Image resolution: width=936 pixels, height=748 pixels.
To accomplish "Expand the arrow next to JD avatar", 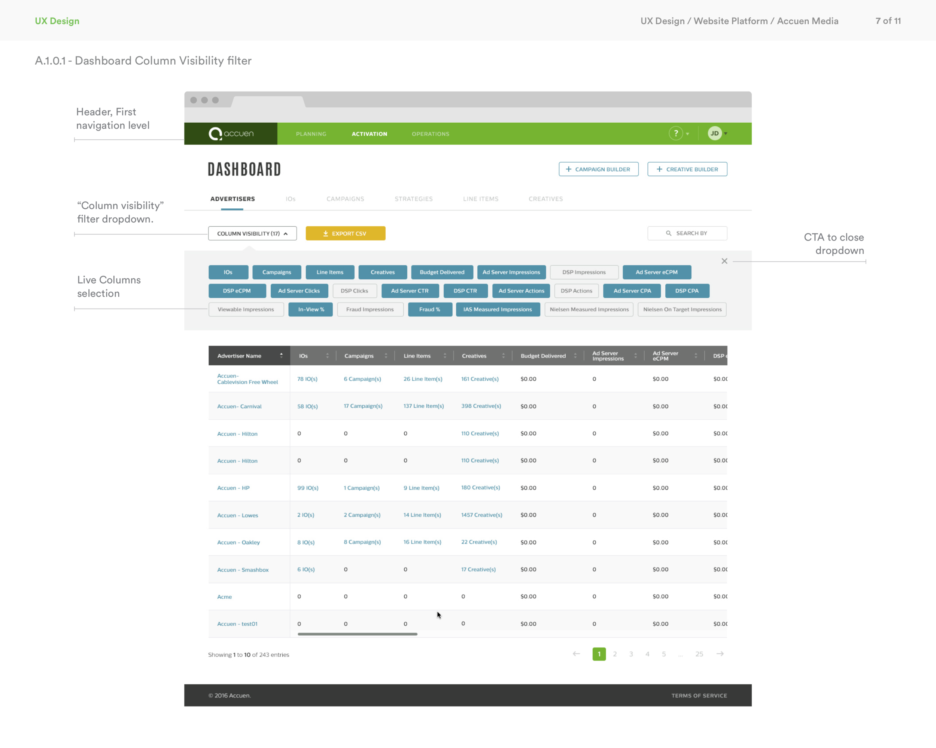I will pos(726,134).
